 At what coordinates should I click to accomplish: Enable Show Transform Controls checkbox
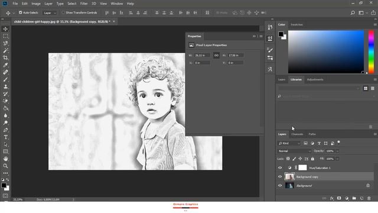pyautogui.click(x=63, y=12)
